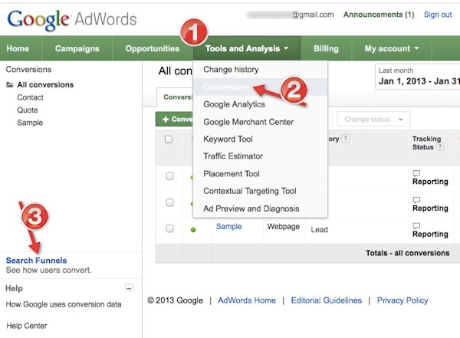Open Announcements (1) link
460x338 pixels.
click(x=379, y=15)
